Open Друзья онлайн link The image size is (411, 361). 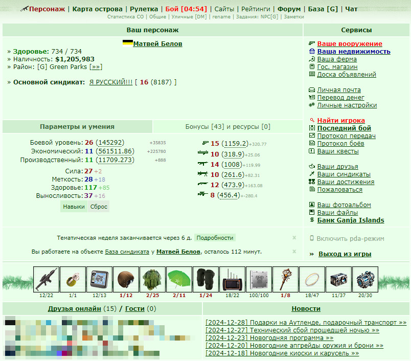[x=75, y=308]
